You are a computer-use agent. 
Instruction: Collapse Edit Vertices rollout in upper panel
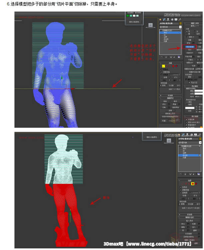pyautogui.click(x=171, y=98)
